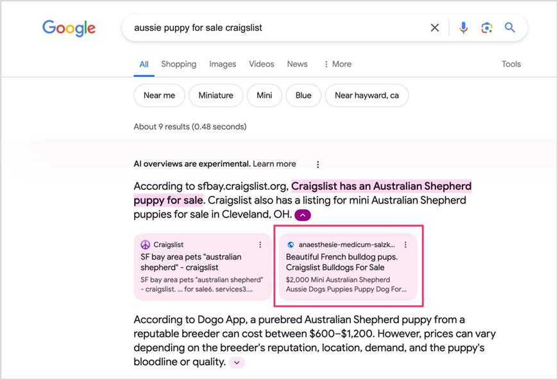The image size is (558, 380).
Task: Collapse sources with purple chevron-up button
Action: (303, 215)
